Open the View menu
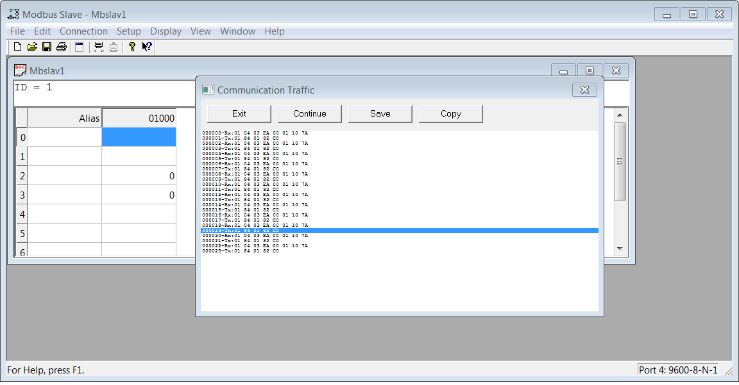Screen dimensions: 739x385 coord(200,31)
